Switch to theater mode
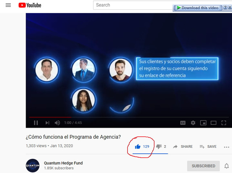The height and width of the screenshot is (173, 232). pos(214,123)
